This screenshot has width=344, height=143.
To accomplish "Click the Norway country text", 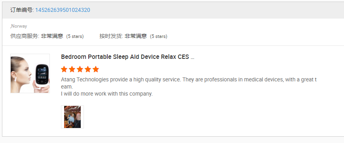I will tap(19, 26).
